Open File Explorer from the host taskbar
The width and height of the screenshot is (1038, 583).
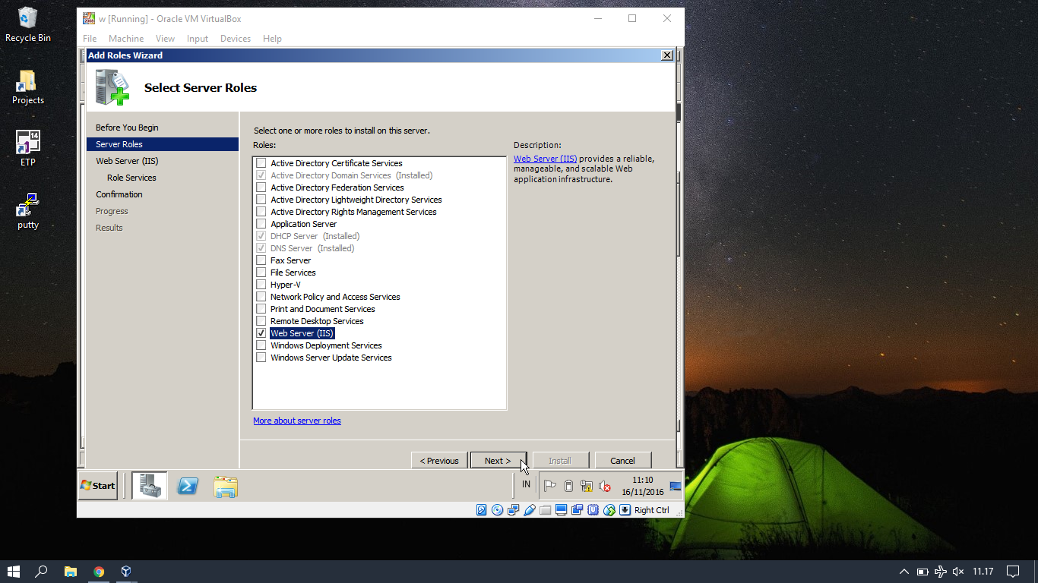point(71,572)
